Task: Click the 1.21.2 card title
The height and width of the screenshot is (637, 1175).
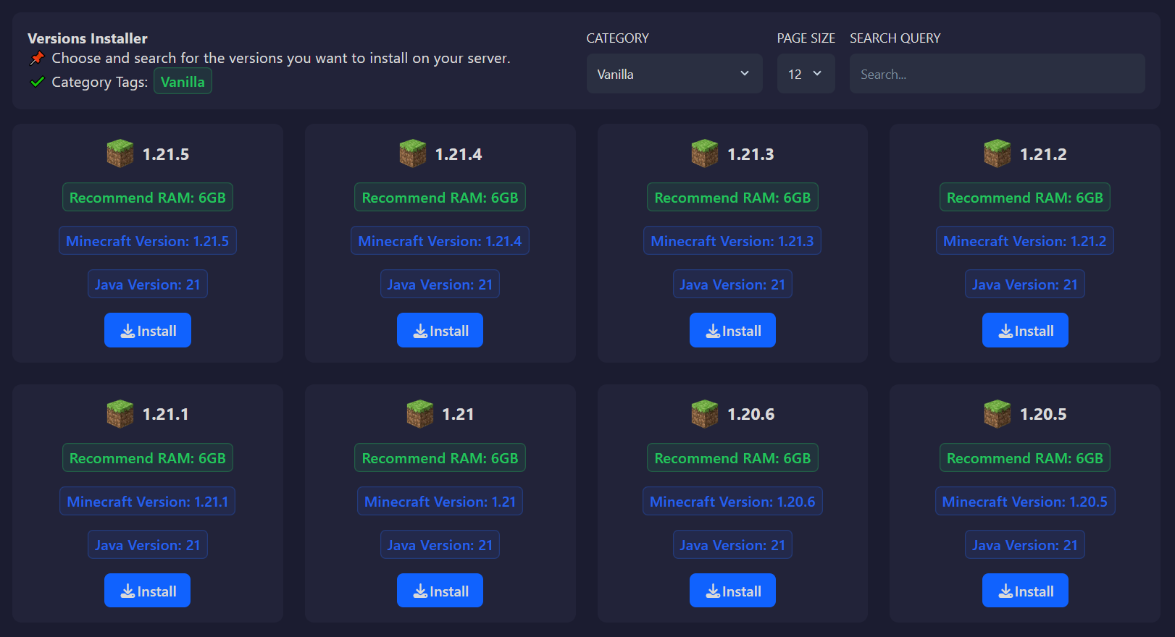Action: point(1043,154)
